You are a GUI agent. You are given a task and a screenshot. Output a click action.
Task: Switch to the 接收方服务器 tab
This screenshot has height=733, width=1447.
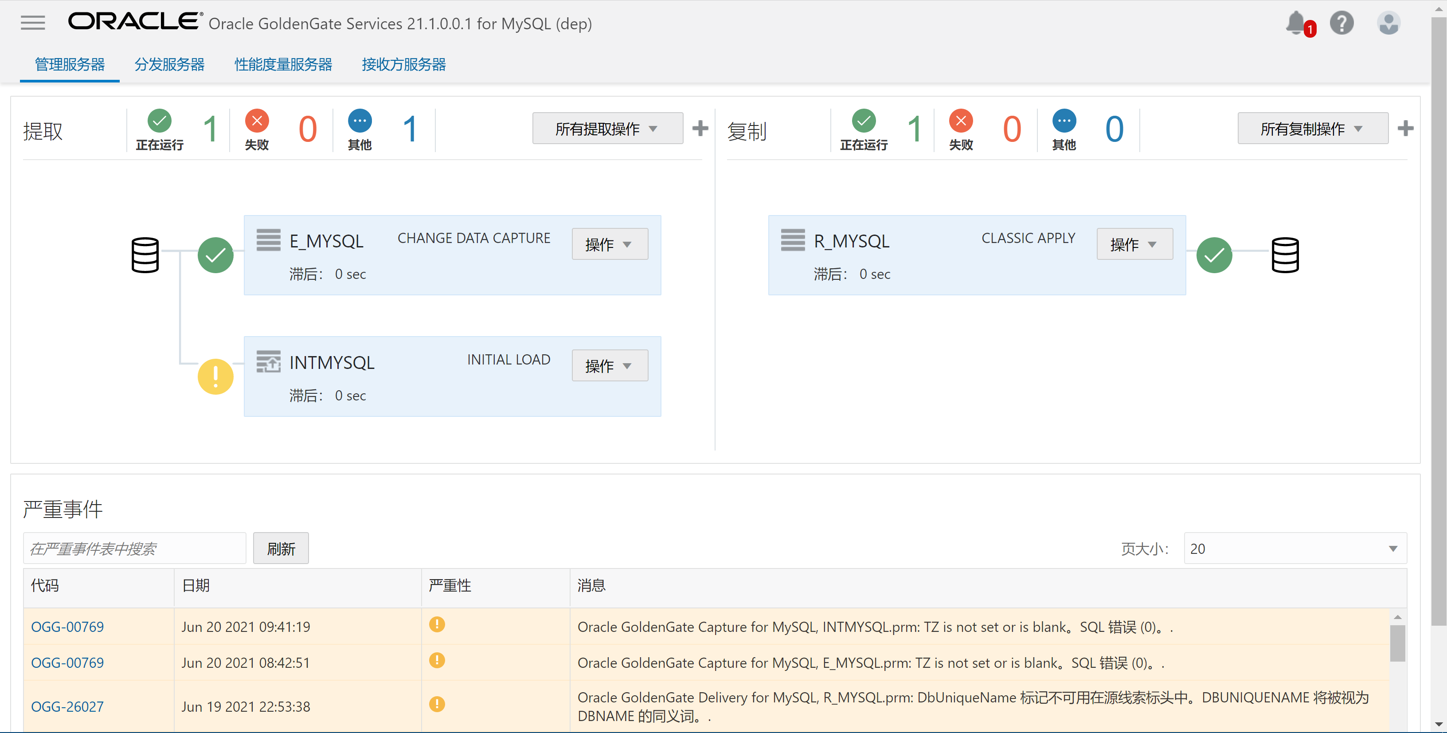(404, 65)
